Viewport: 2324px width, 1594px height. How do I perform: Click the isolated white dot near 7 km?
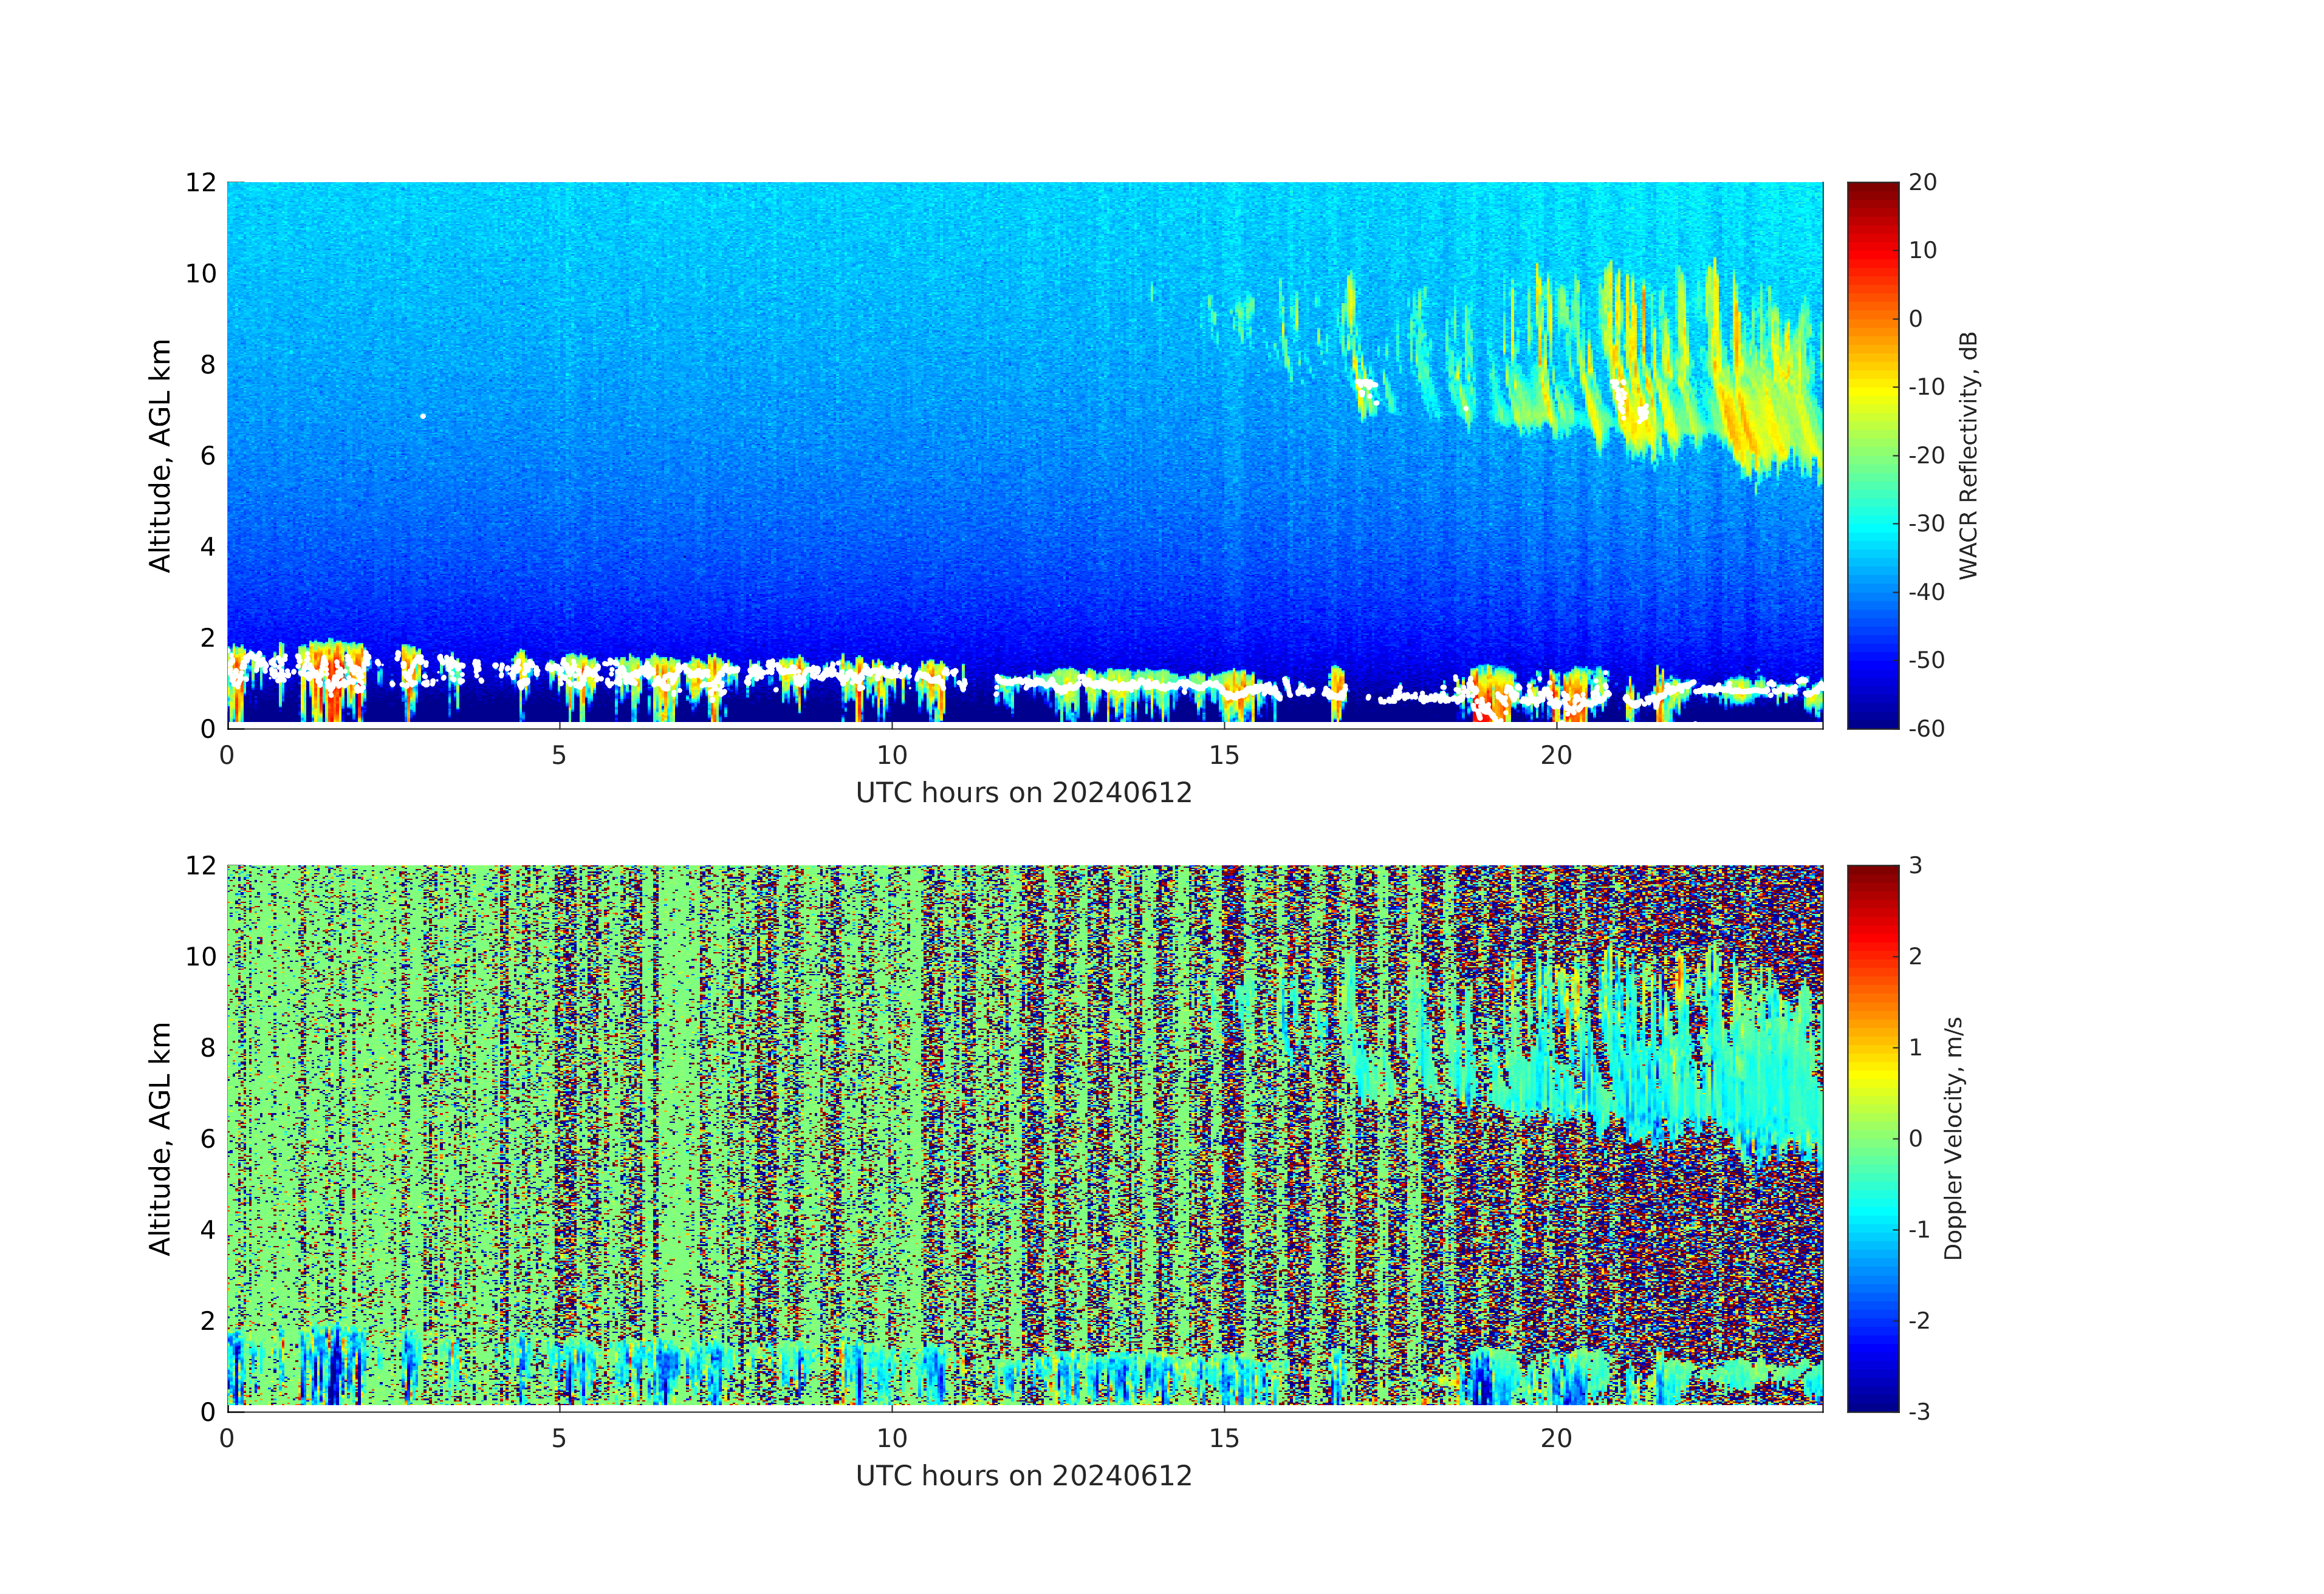point(423,416)
